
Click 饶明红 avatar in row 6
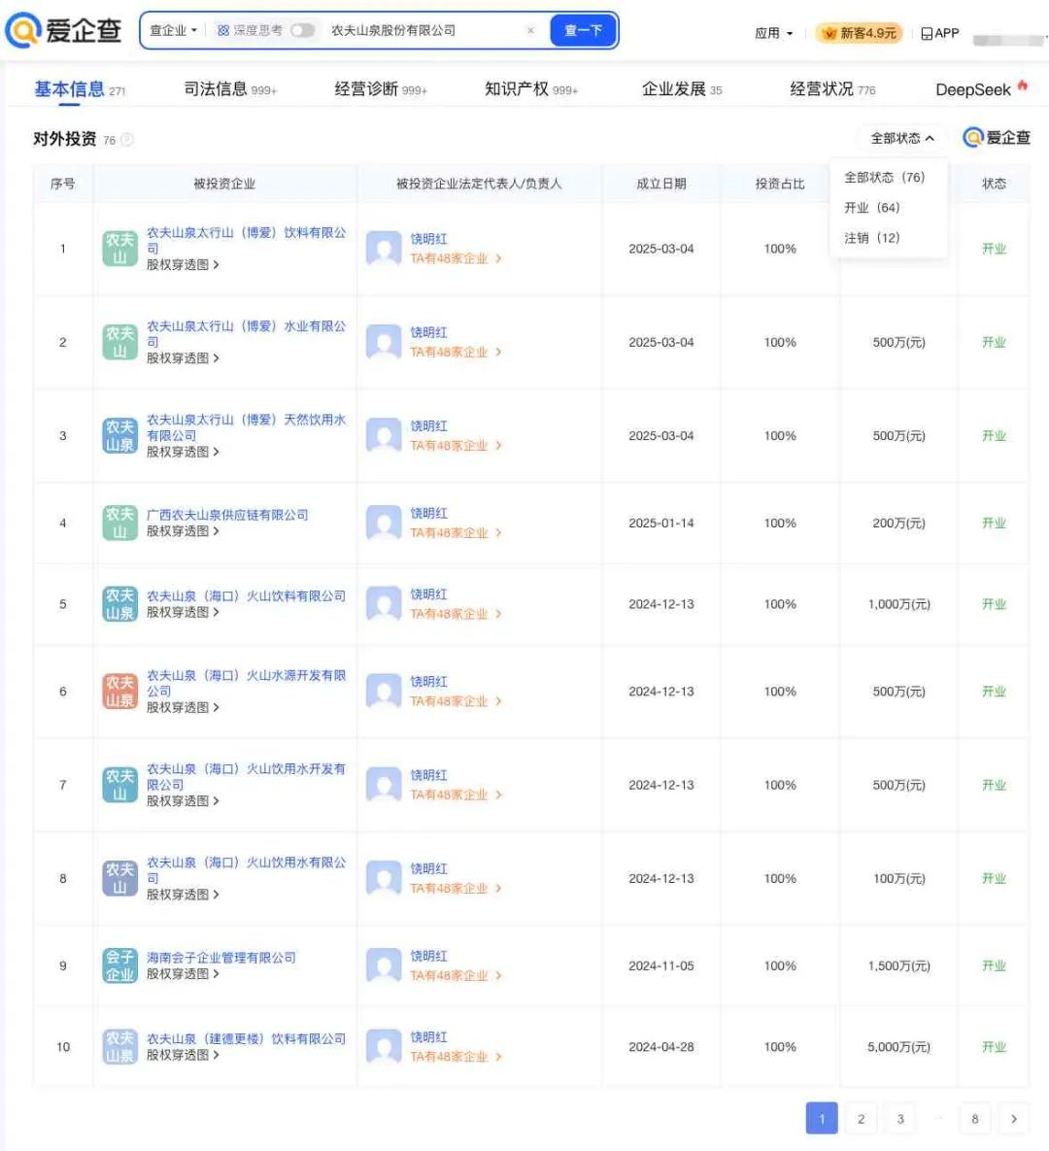point(384,692)
